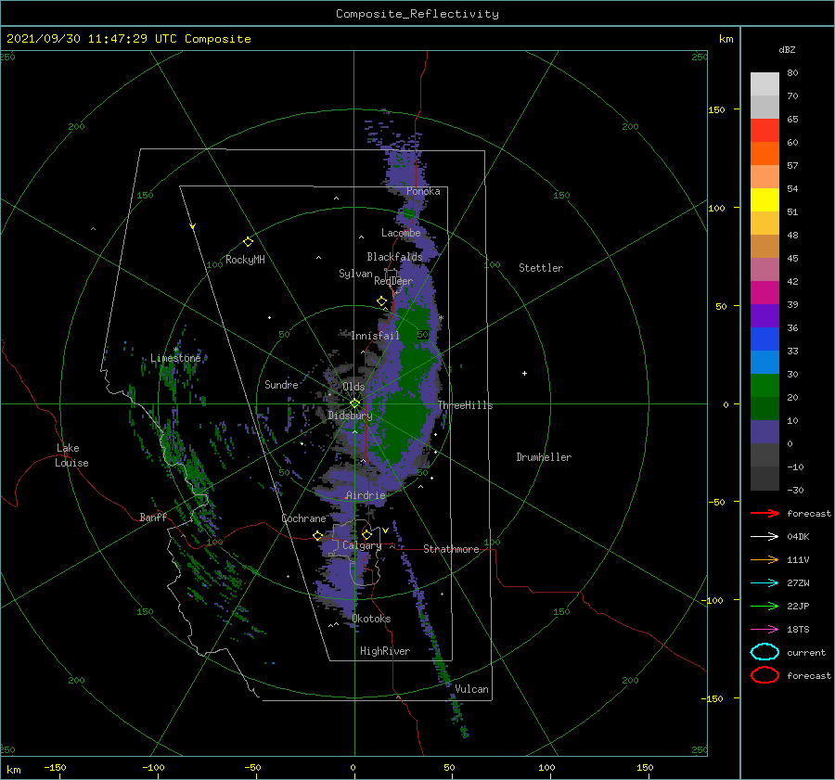Image resolution: width=835 pixels, height=780 pixels.
Task: Click the Ponoka city label
Action: tap(423, 191)
